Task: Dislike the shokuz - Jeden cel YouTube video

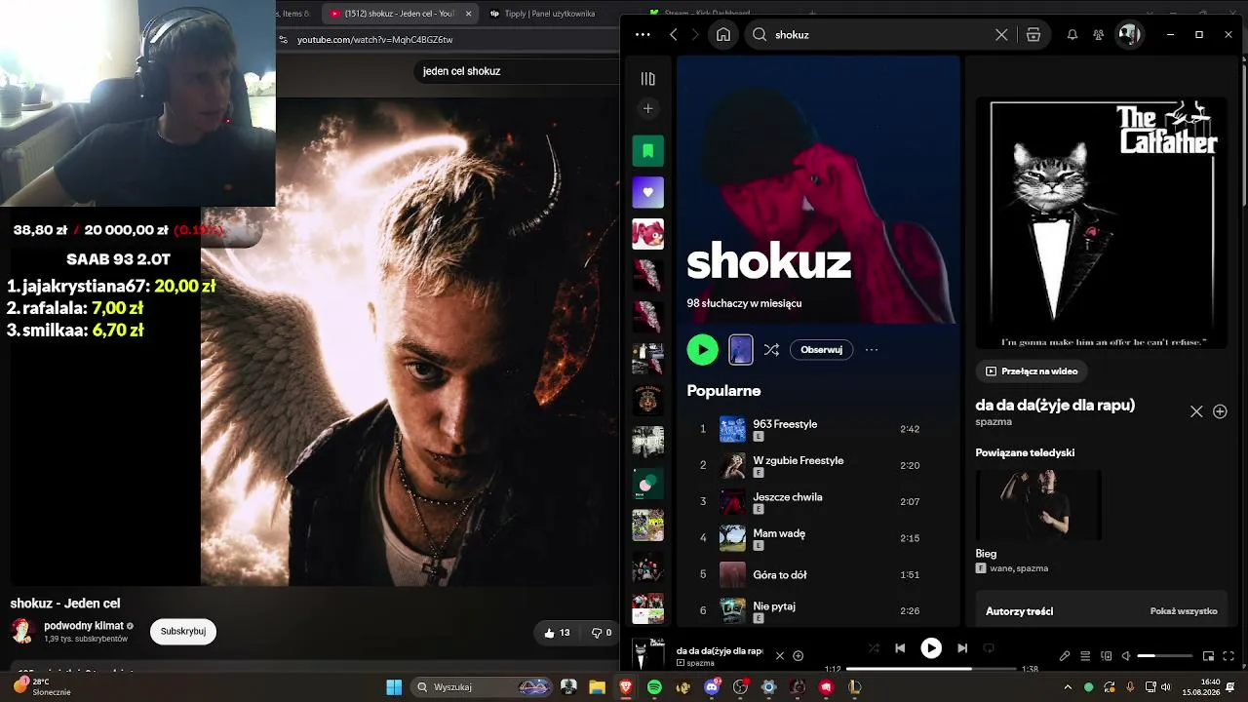Action: click(x=602, y=633)
